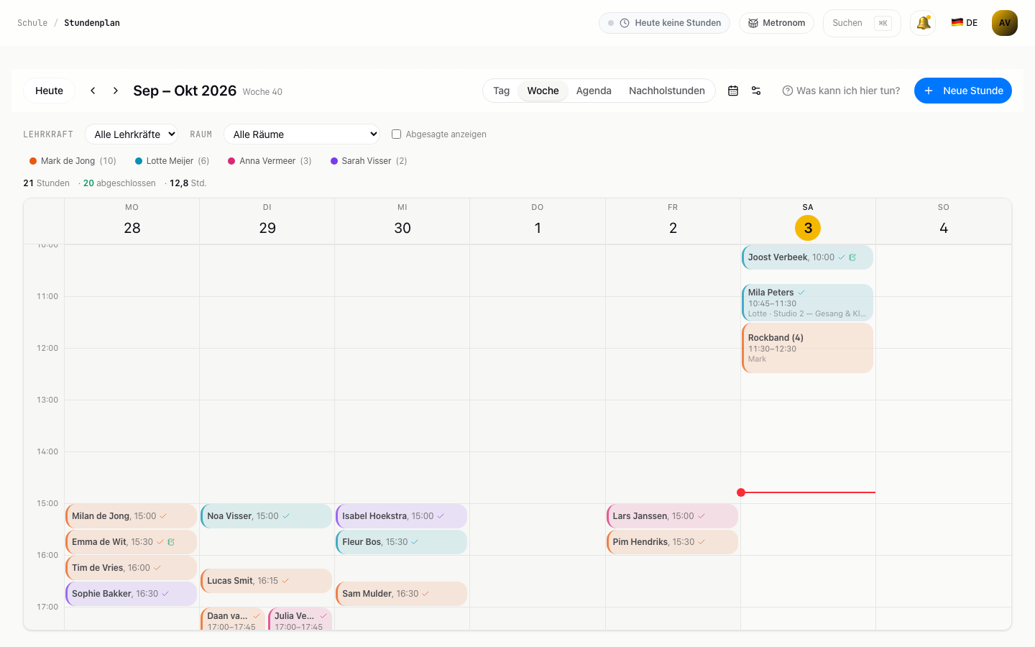Click the Anna Vermeer pink color dot
This screenshot has width=1035, height=647.
pos(231,161)
